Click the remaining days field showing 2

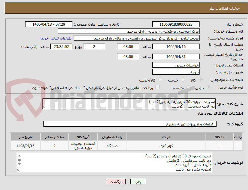coord(94,46)
